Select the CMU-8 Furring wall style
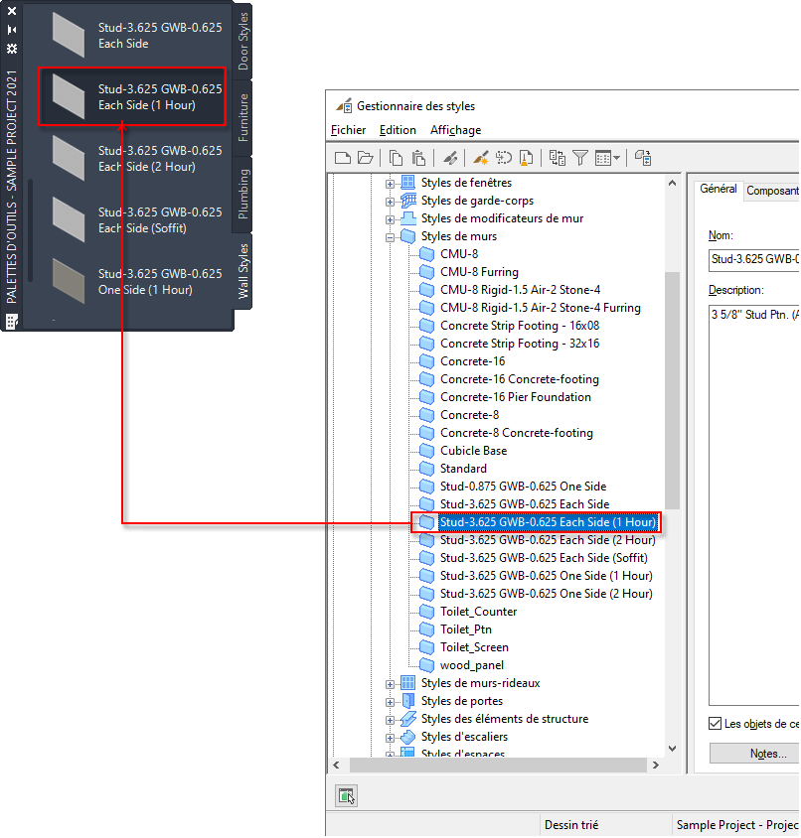Screen dimensions: 801x838 click(479, 272)
